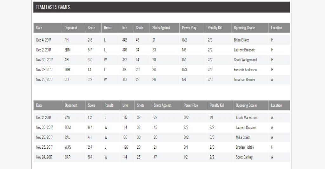Click Braden Holtby in the bottom table
This screenshot has height=169, width=325.
point(245,147)
